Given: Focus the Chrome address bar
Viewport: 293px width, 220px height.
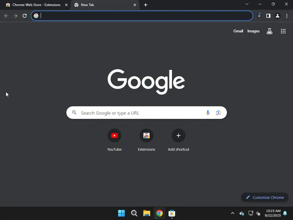Looking at the screenshot, I should pyautogui.click(x=142, y=16).
